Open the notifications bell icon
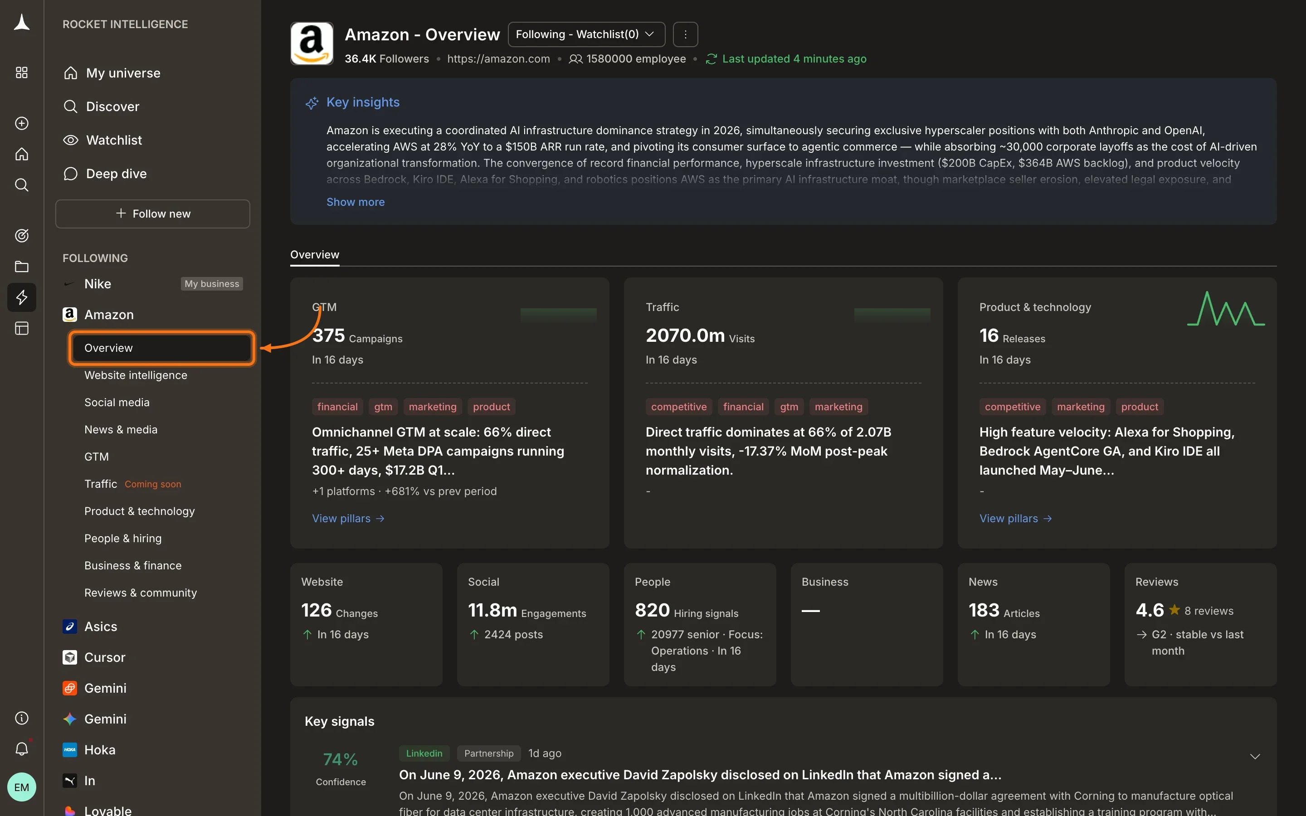Image resolution: width=1306 pixels, height=816 pixels. 22,749
